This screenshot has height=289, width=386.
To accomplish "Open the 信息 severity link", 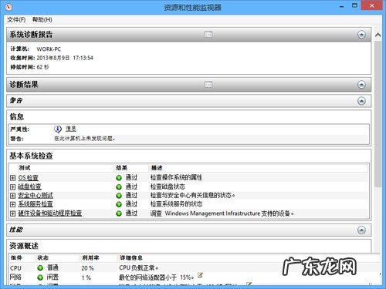I will [x=71, y=129].
